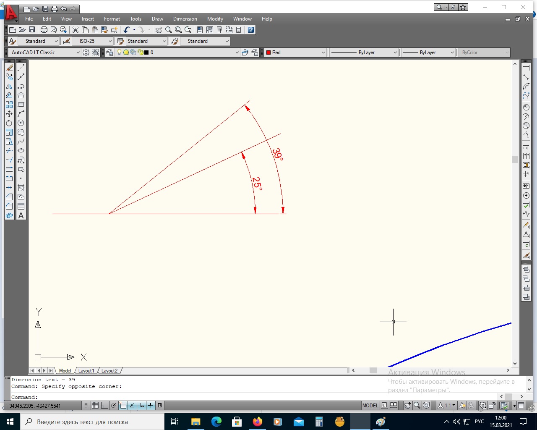Open the Dimension menu
Image resolution: width=537 pixels, height=430 pixels.
point(185,19)
